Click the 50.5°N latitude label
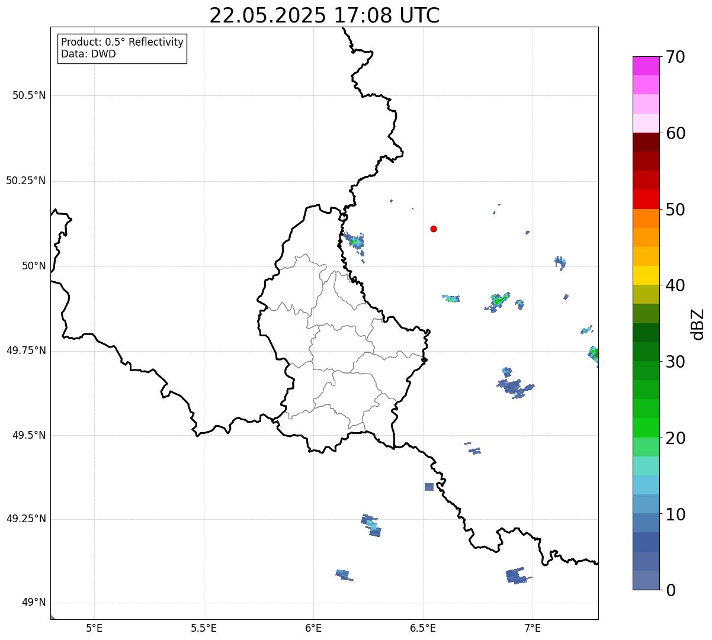Screen dimensions: 712x640 (x=29, y=95)
